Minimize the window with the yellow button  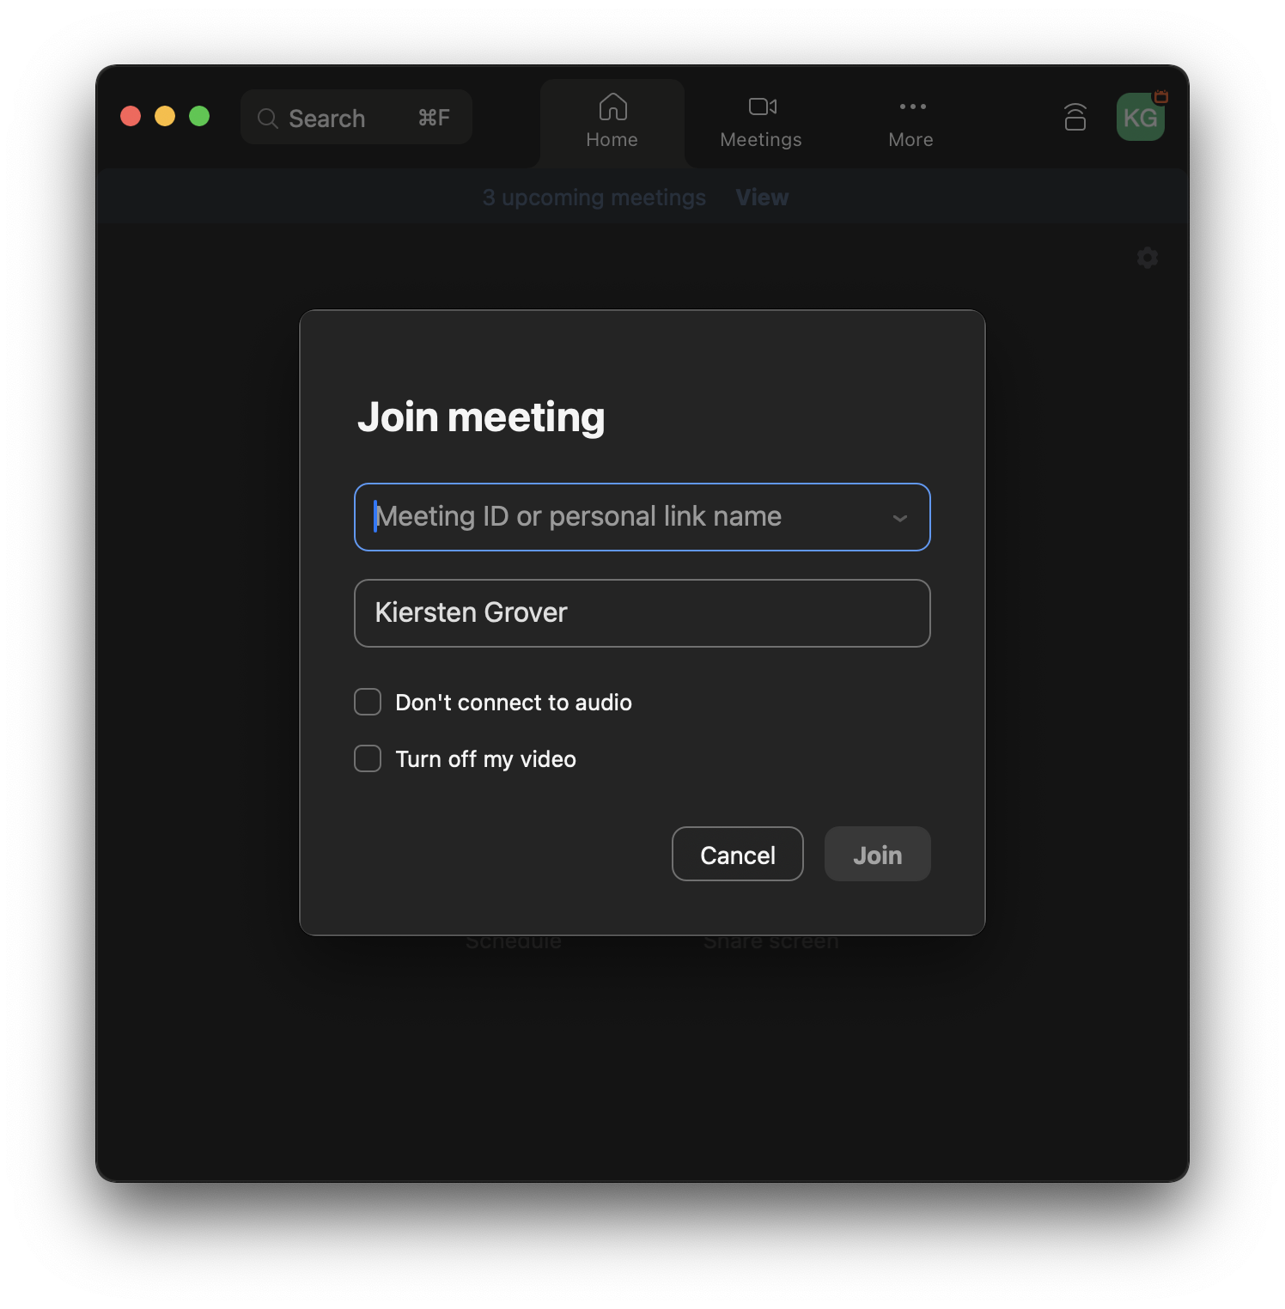(x=165, y=116)
